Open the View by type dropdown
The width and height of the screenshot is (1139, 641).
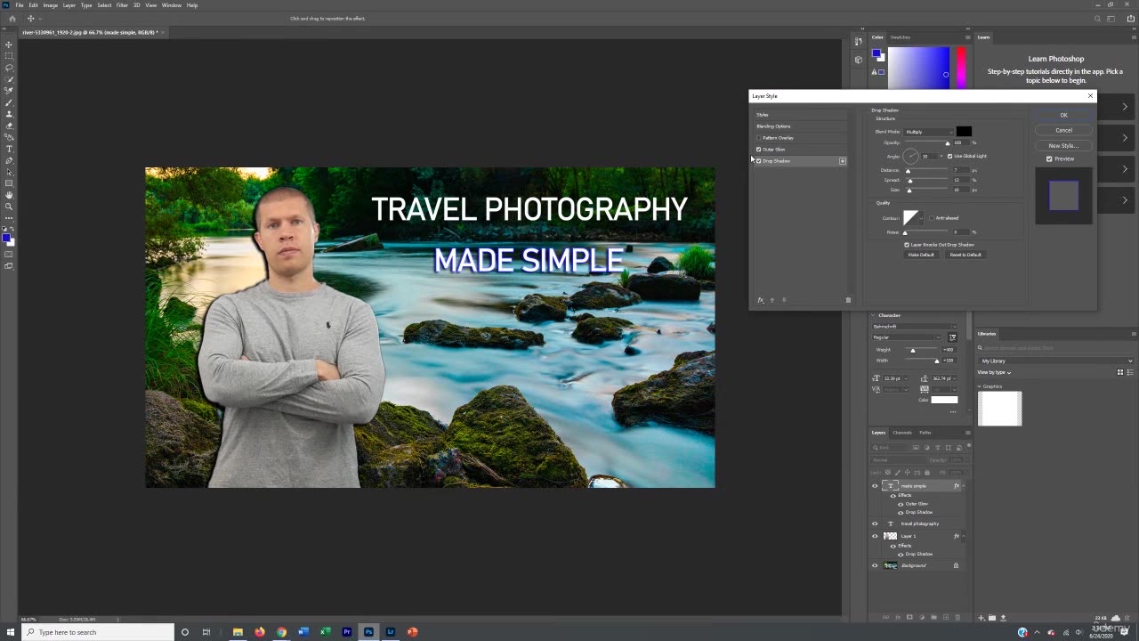pos(994,372)
